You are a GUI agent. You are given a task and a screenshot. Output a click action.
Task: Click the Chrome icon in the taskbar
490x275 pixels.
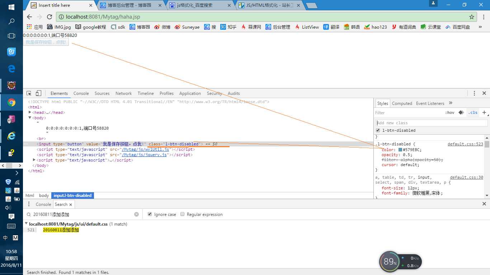[x=11, y=103]
